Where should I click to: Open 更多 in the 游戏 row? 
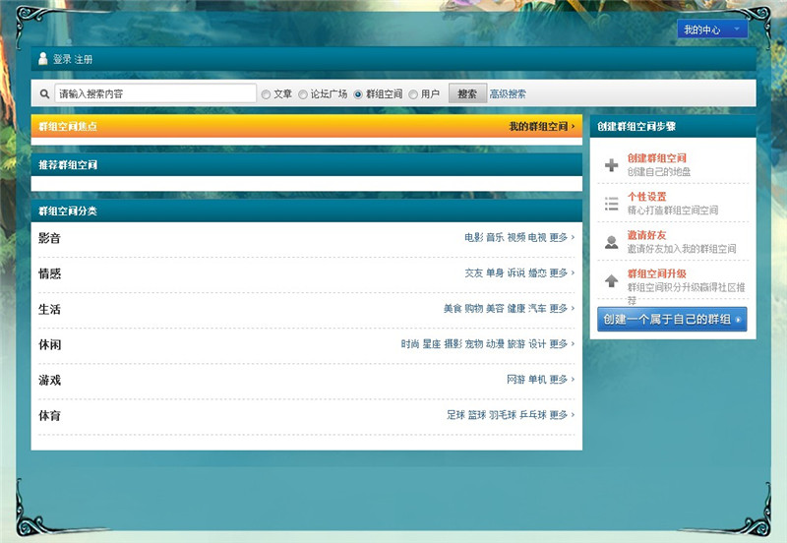tap(562, 380)
